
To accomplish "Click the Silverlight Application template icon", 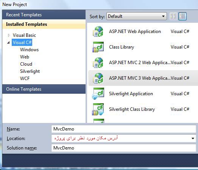I will click(98, 94).
